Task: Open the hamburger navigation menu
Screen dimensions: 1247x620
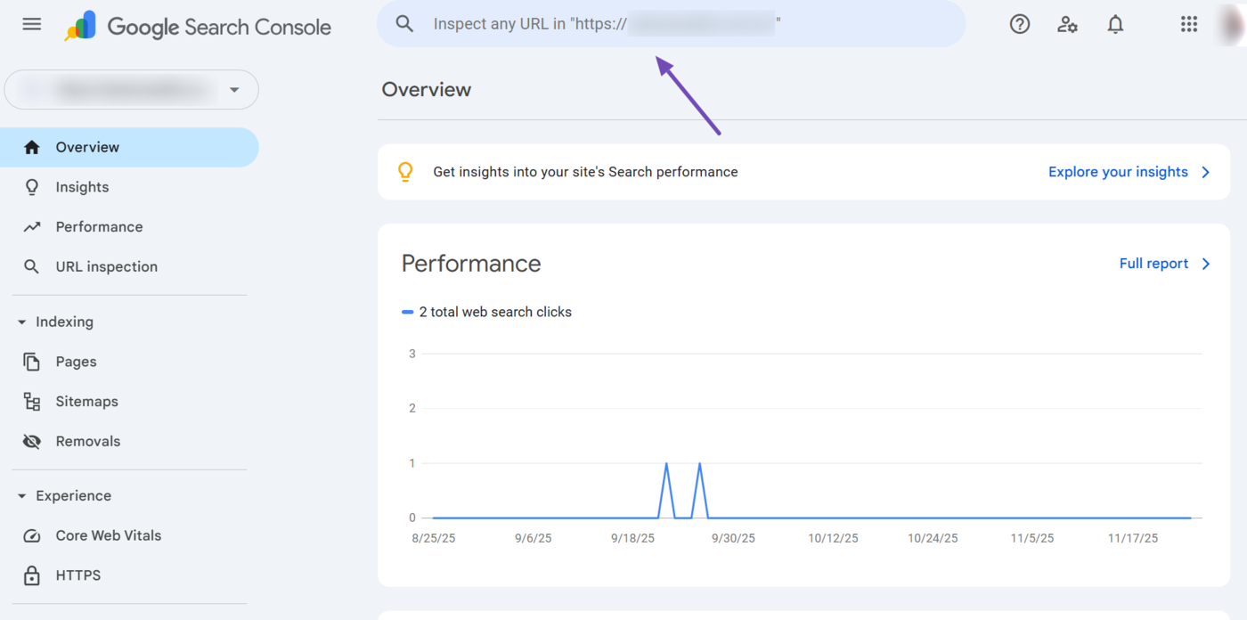Action: click(31, 24)
